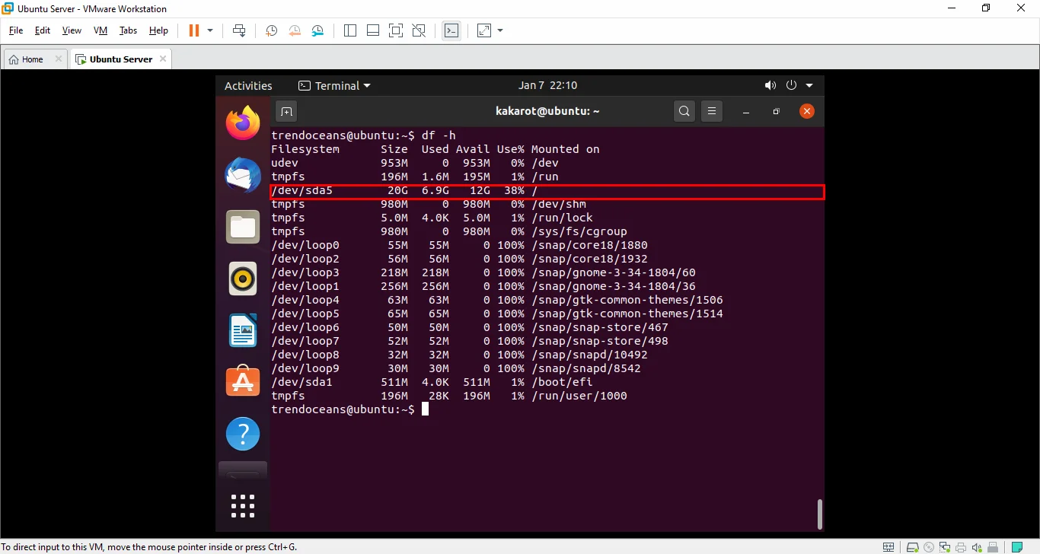This screenshot has height=554, width=1040.
Task: Open the Tabs menu
Action: click(x=128, y=30)
